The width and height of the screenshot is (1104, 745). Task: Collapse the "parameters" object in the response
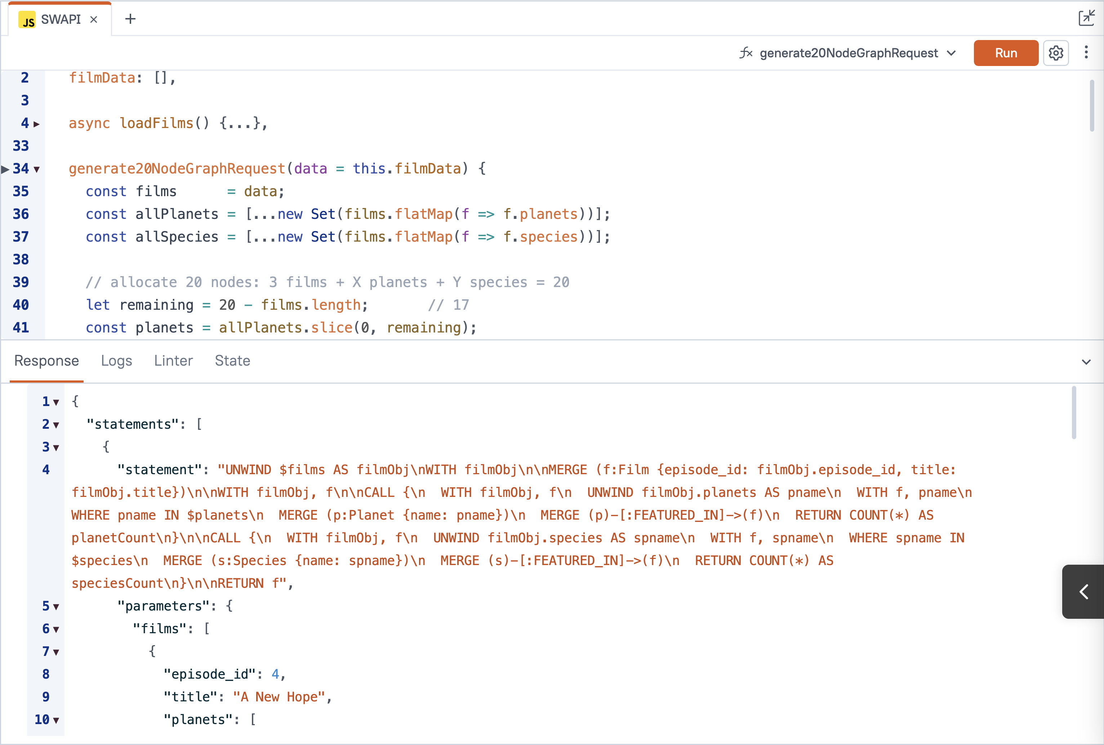click(56, 607)
